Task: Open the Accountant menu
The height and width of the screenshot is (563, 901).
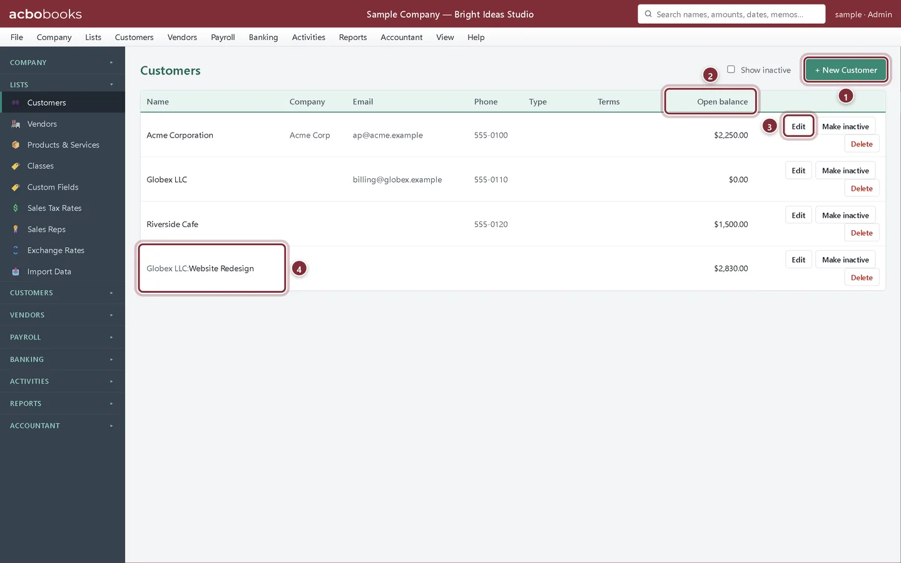Action: pos(402,38)
